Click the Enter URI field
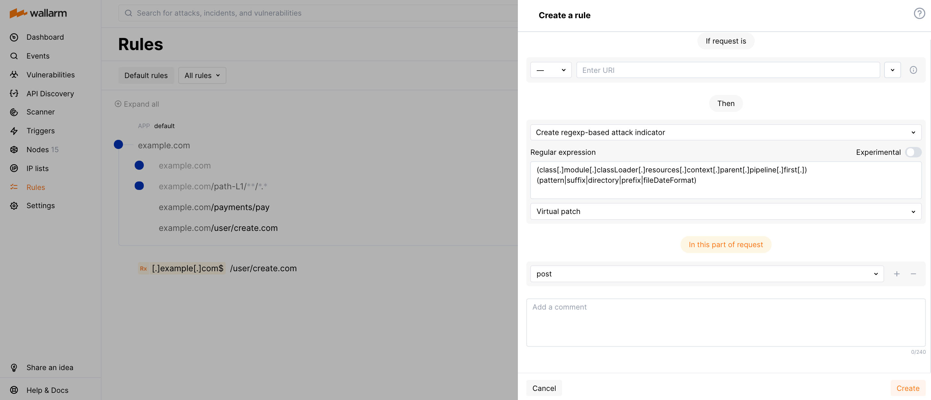 click(x=728, y=70)
